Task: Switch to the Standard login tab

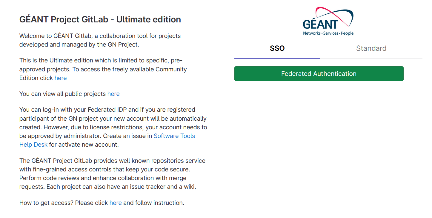Action: tap(371, 48)
